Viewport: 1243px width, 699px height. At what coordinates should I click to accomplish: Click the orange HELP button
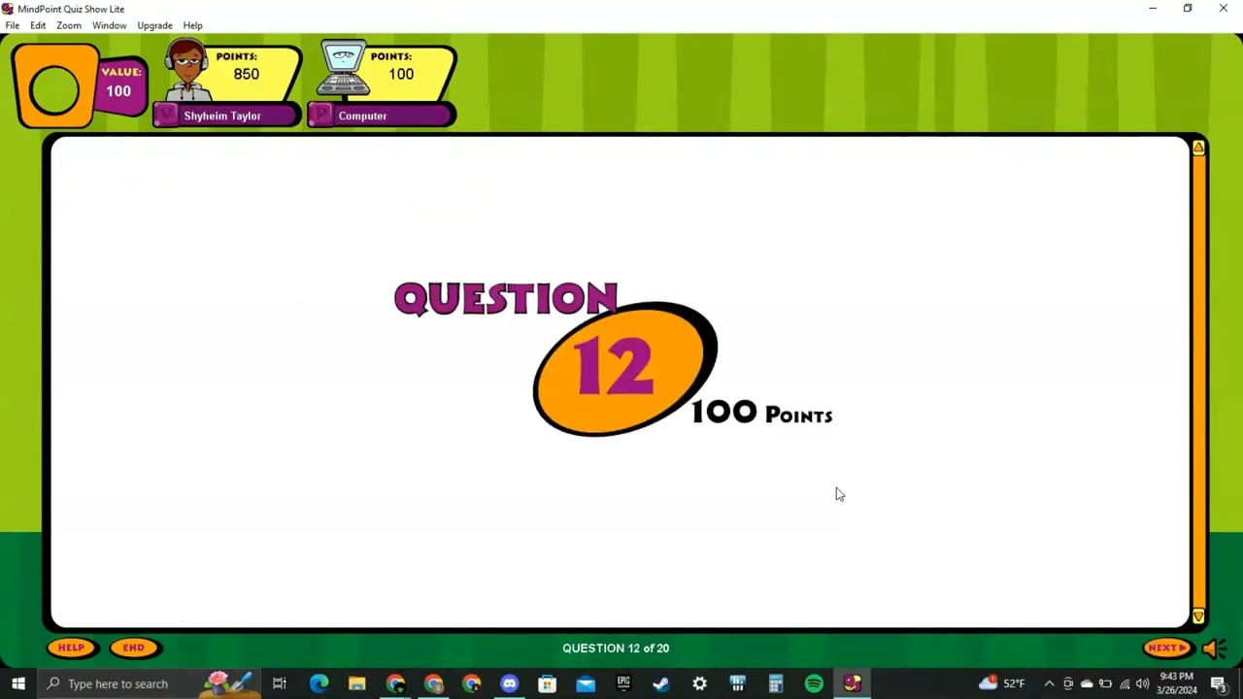(x=72, y=648)
